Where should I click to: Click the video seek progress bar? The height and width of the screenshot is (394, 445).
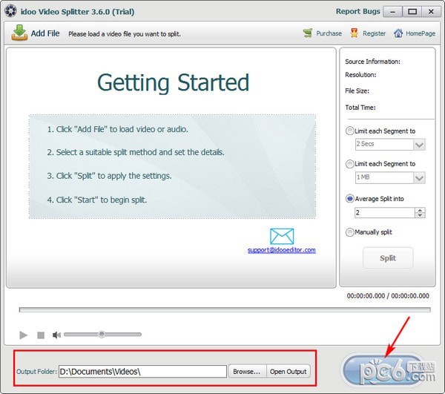point(225,309)
